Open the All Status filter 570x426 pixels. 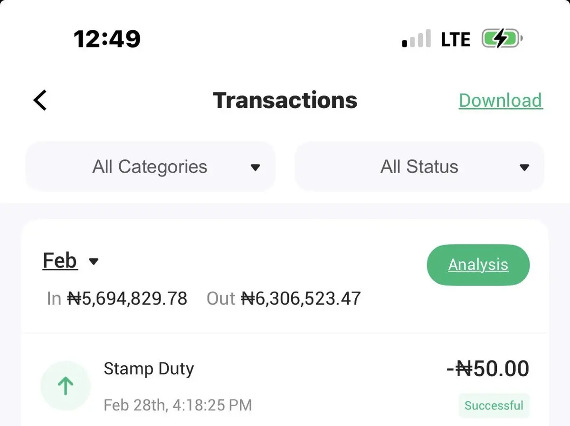pyautogui.click(x=419, y=167)
